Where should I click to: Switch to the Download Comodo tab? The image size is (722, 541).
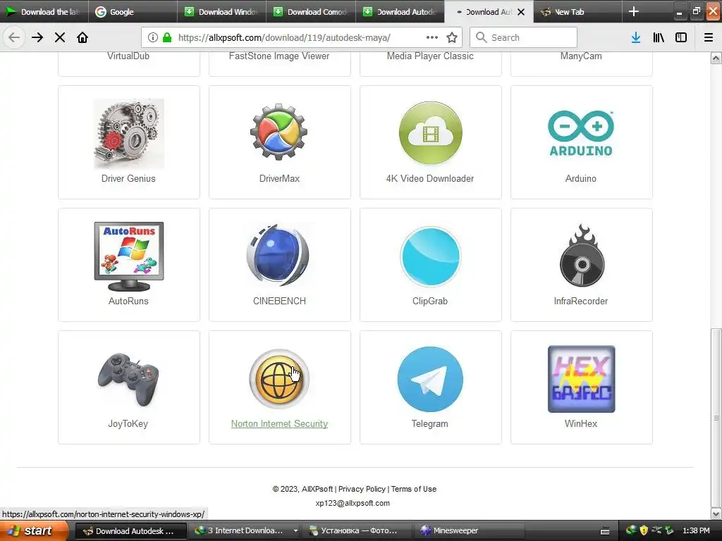[311, 12]
